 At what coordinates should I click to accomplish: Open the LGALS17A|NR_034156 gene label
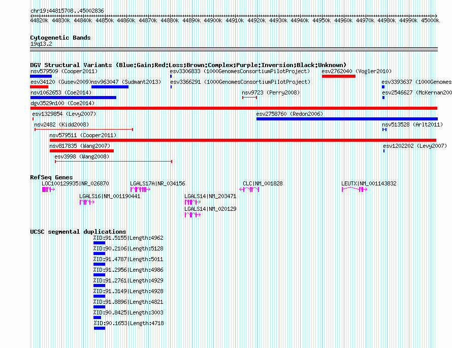click(x=157, y=184)
